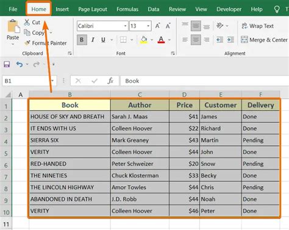
Task: Click the Copy icon
Action: 27,32
